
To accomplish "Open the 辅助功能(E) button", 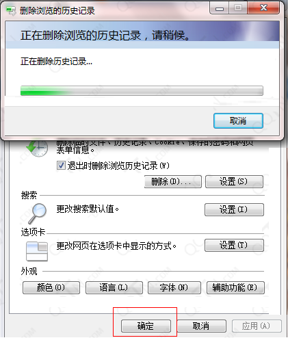I will (235, 287).
